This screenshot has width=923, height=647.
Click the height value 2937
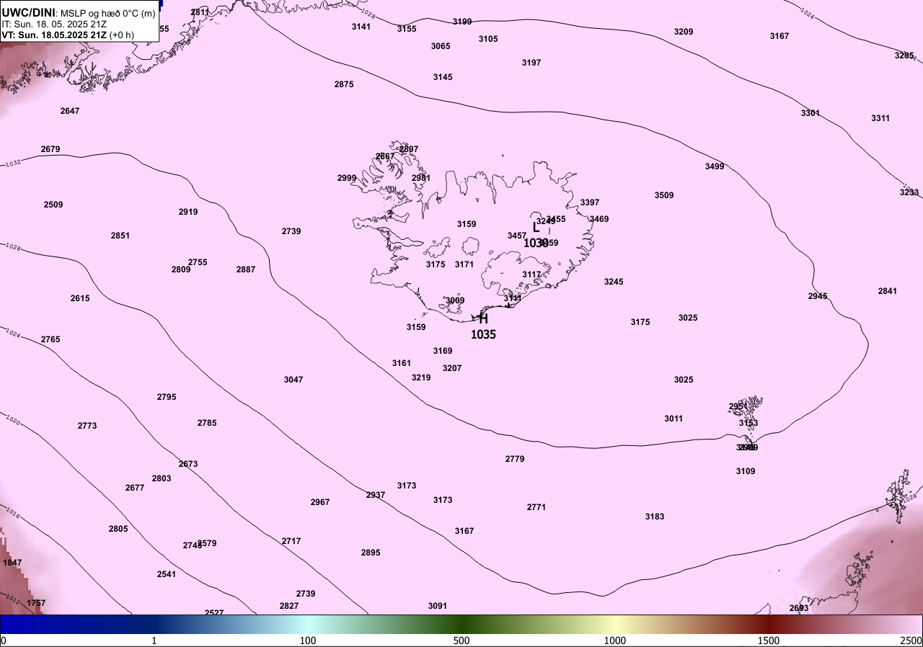[376, 495]
